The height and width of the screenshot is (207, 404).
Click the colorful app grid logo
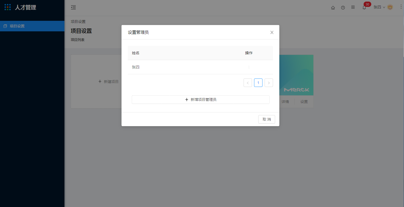8,7
